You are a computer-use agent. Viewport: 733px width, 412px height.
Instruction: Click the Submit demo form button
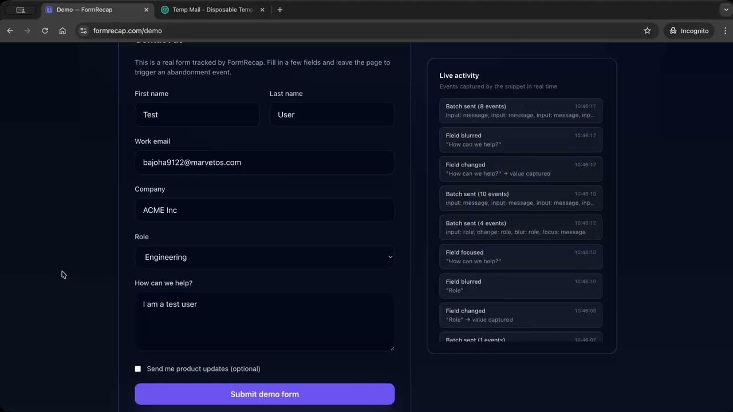(x=265, y=394)
